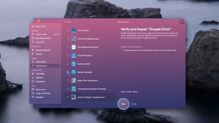
Task: Check Free Up Purgeable Space task
Action: click(x=68, y=39)
